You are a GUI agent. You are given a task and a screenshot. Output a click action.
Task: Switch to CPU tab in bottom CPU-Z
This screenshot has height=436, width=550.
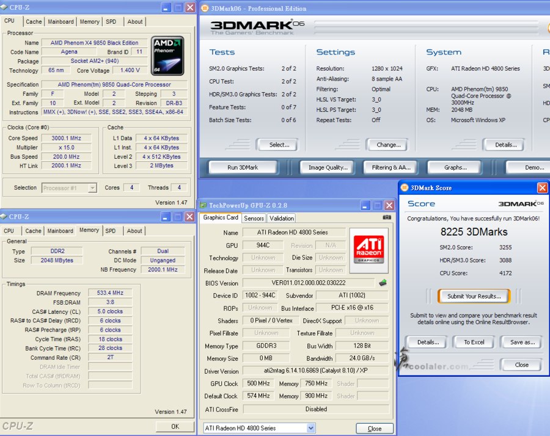[9, 231]
